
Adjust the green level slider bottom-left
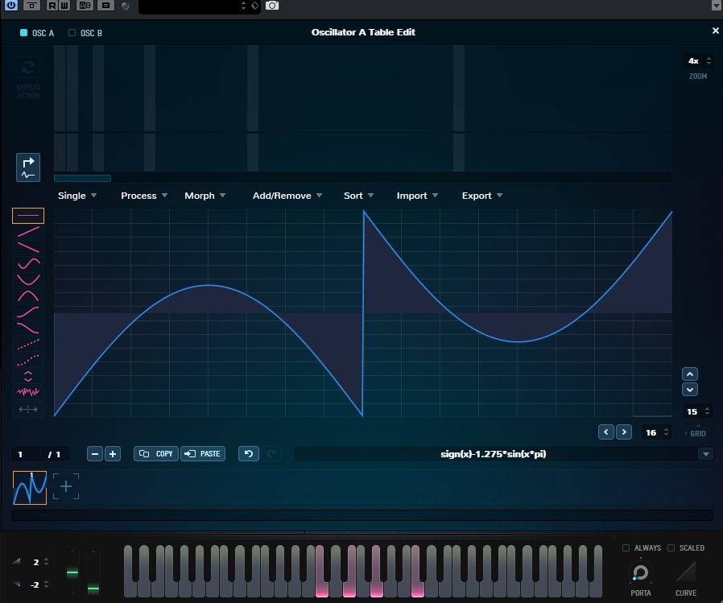tap(72, 573)
